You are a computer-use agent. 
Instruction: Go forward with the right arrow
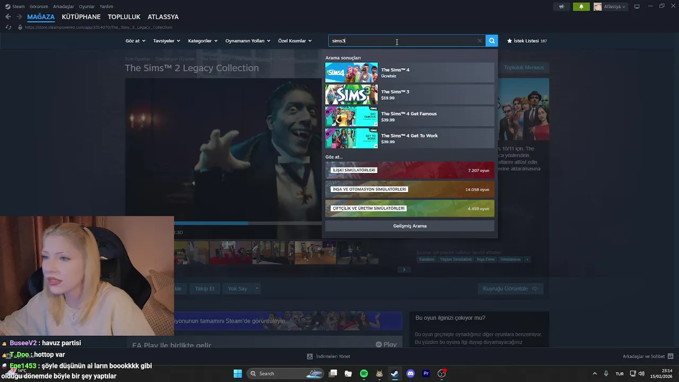click(19, 17)
